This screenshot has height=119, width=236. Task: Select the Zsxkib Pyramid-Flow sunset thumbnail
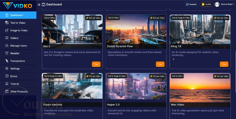[x=136, y=32]
